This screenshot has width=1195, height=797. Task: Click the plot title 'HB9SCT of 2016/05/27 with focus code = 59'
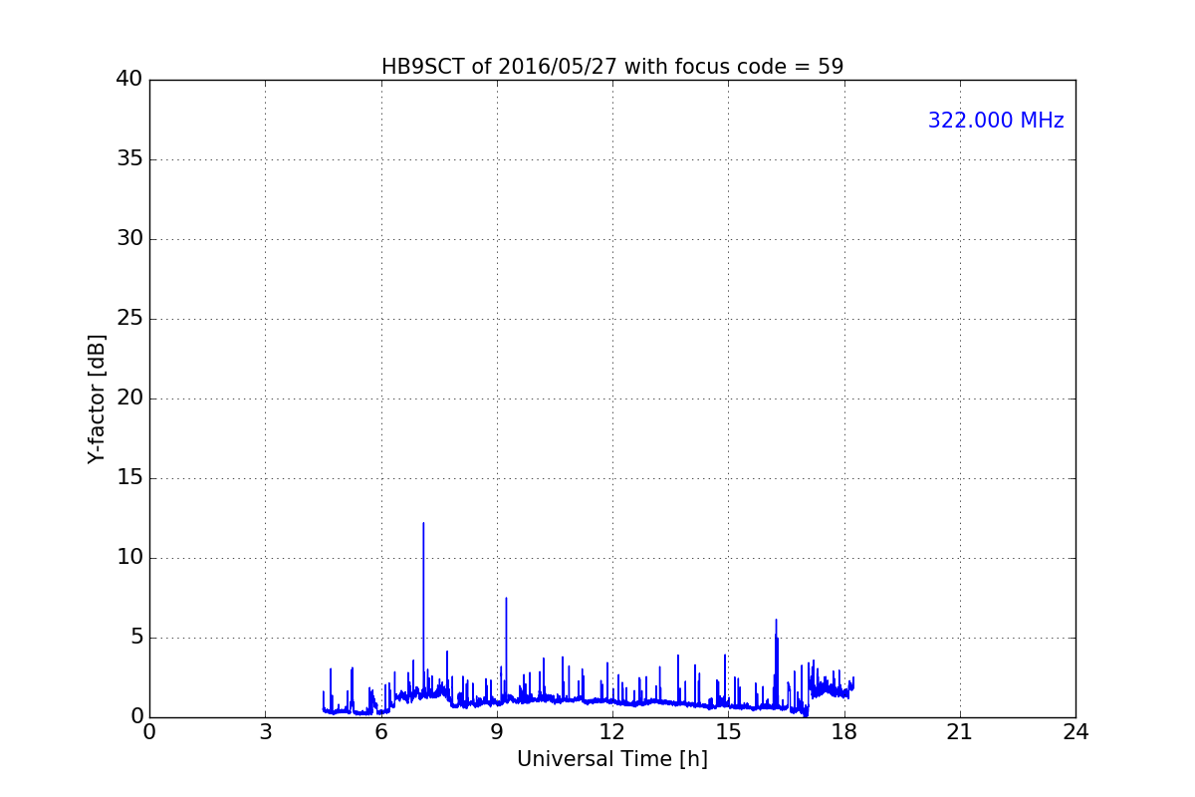click(612, 67)
